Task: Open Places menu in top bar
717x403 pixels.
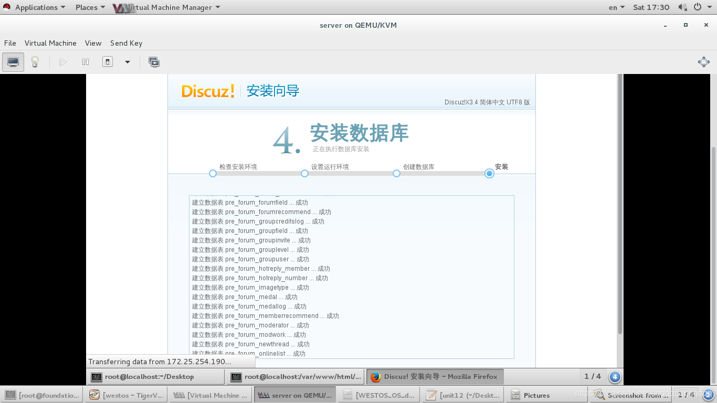Action: click(90, 7)
